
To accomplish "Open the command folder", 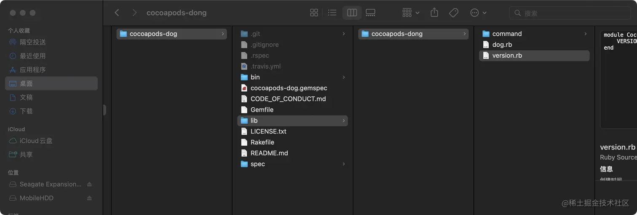I will click(x=507, y=34).
